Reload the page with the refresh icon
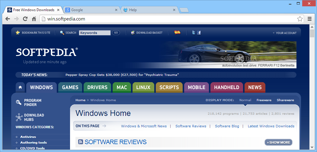 click(x=25, y=19)
